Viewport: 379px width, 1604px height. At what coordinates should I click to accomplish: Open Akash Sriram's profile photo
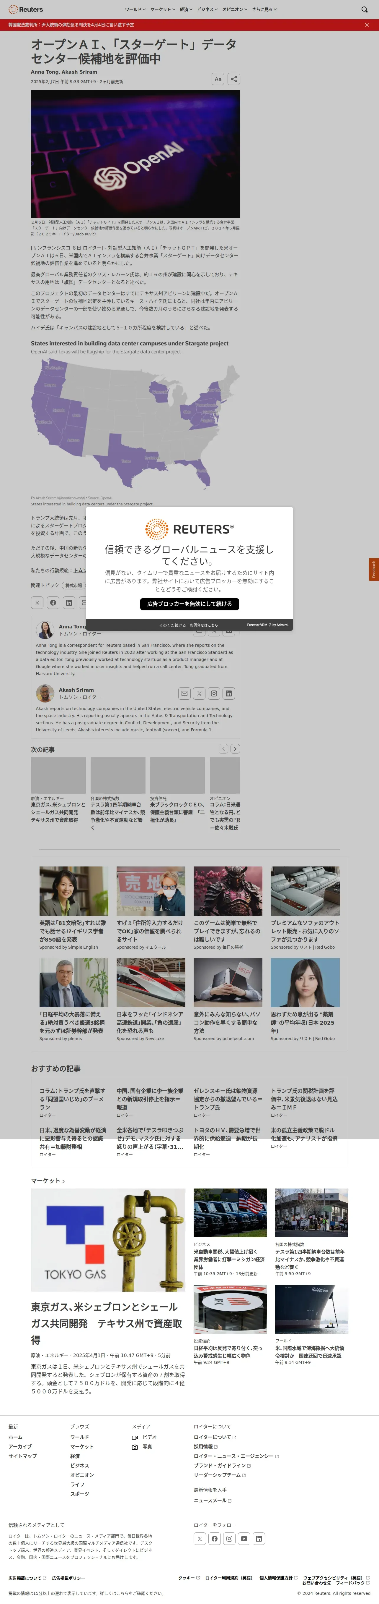[x=45, y=693]
